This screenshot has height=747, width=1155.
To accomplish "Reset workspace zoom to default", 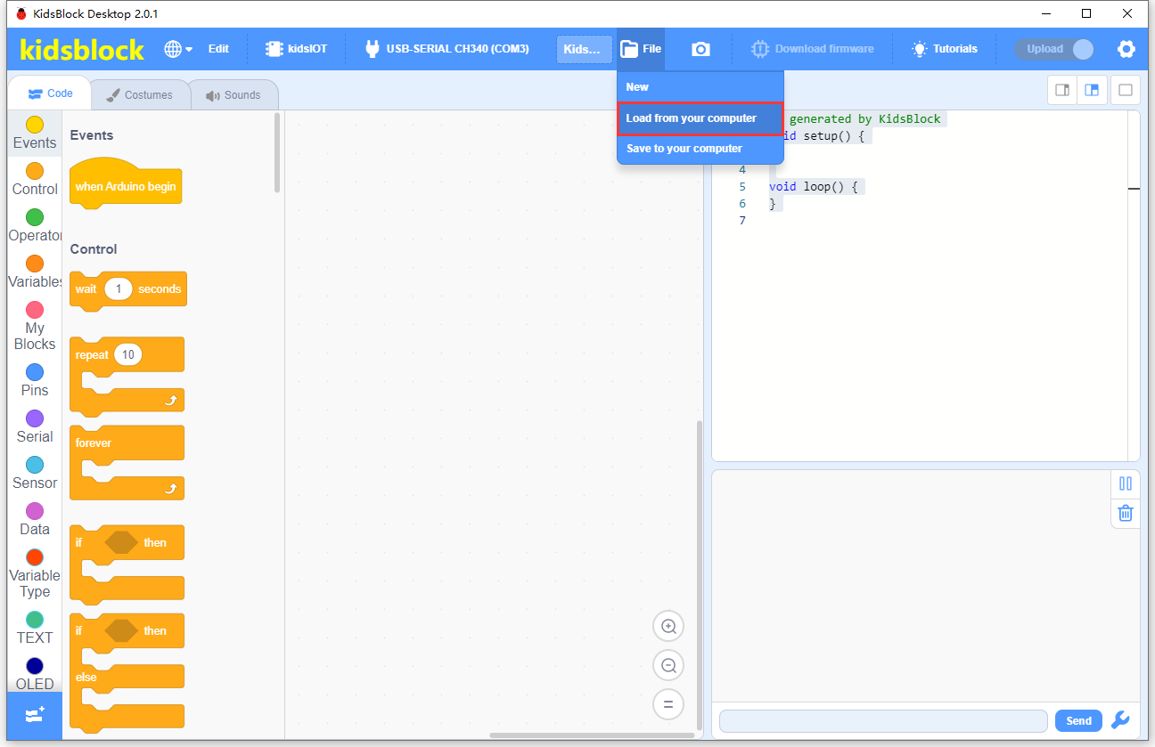I will [668, 704].
